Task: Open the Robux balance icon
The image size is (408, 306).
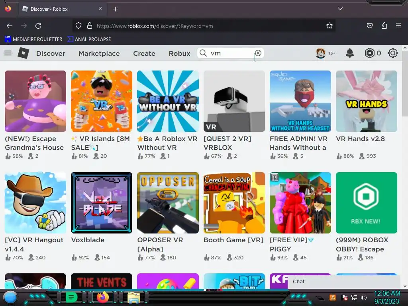Action: click(369, 53)
